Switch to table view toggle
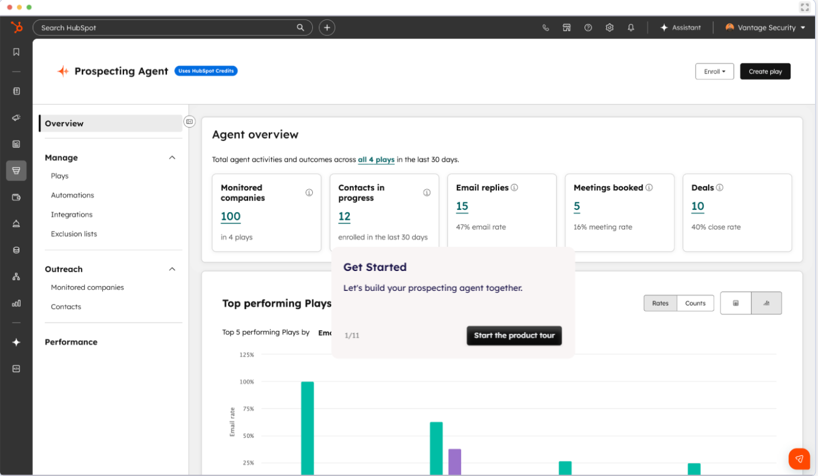This screenshot has width=818, height=476. (x=736, y=303)
